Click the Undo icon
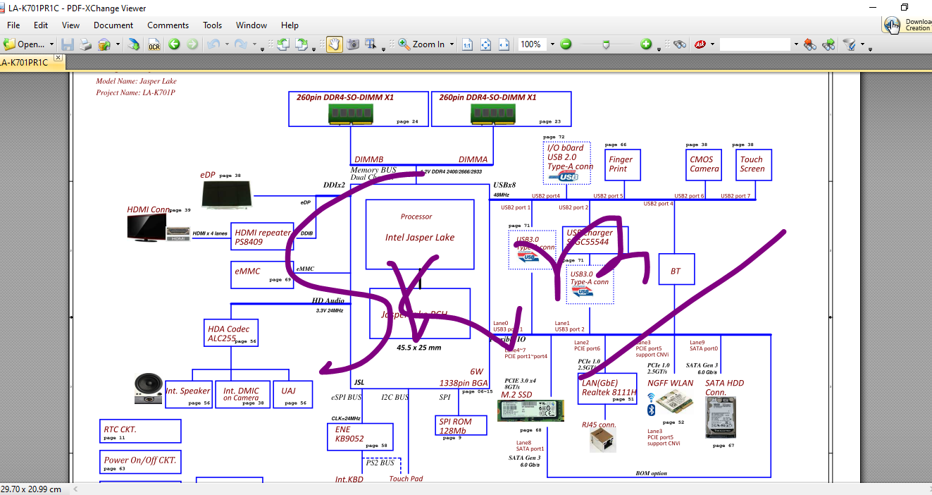The image size is (932, 495). (x=213, y=44)
